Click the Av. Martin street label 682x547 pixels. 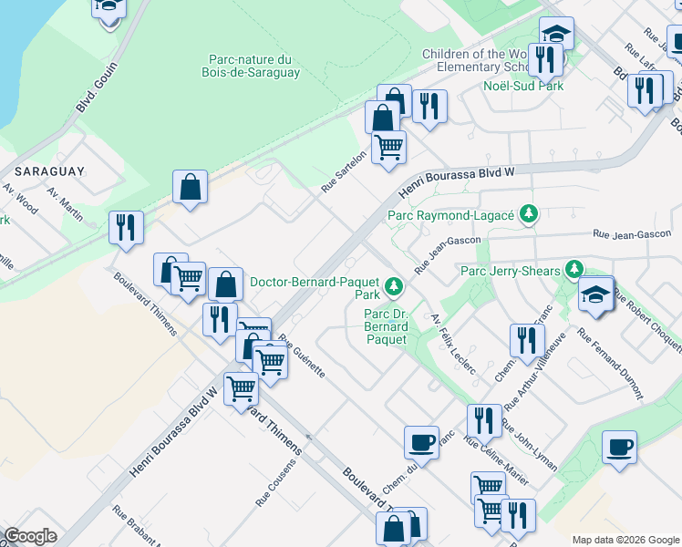tap(65, 204)
